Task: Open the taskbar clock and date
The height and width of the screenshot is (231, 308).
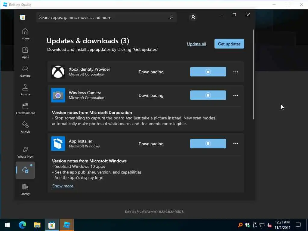Action: 282,225
